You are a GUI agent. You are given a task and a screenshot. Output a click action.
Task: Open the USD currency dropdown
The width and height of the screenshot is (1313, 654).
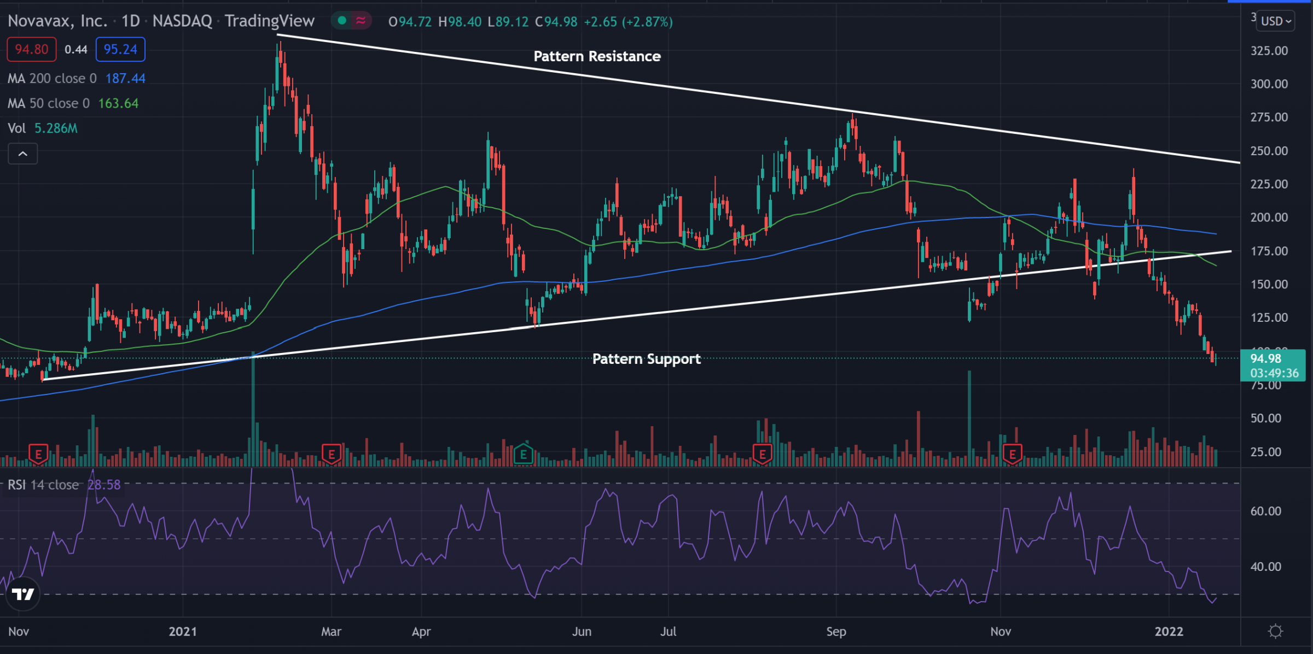(x=1276, y=21)
